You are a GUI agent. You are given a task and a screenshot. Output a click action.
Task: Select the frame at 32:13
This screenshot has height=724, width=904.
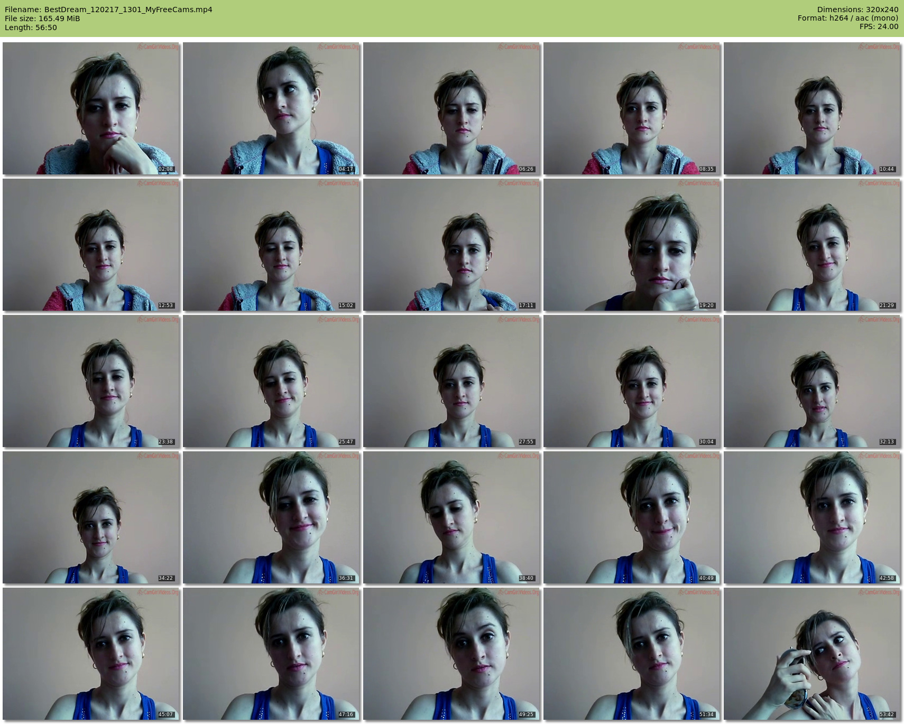pos(812,381)
